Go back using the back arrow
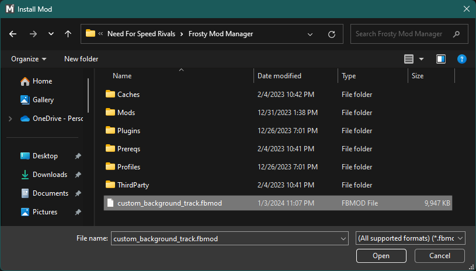Image resolution: width=476 pixels, height=271 pixels. [x=13, y=34]
